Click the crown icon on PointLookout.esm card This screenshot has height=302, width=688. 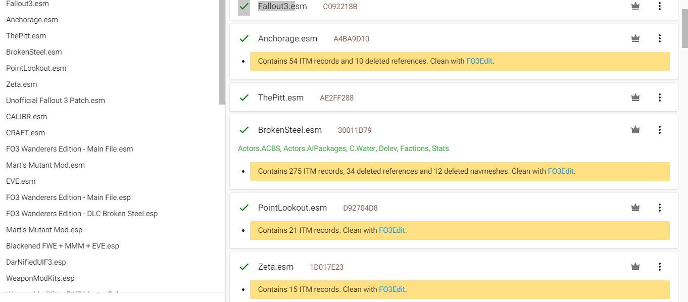pos(635,208)
